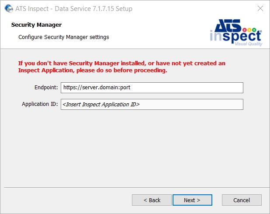Click the ATS Inspect logo
The width and height of the screenshot is (270, 214).
[236, 32]
